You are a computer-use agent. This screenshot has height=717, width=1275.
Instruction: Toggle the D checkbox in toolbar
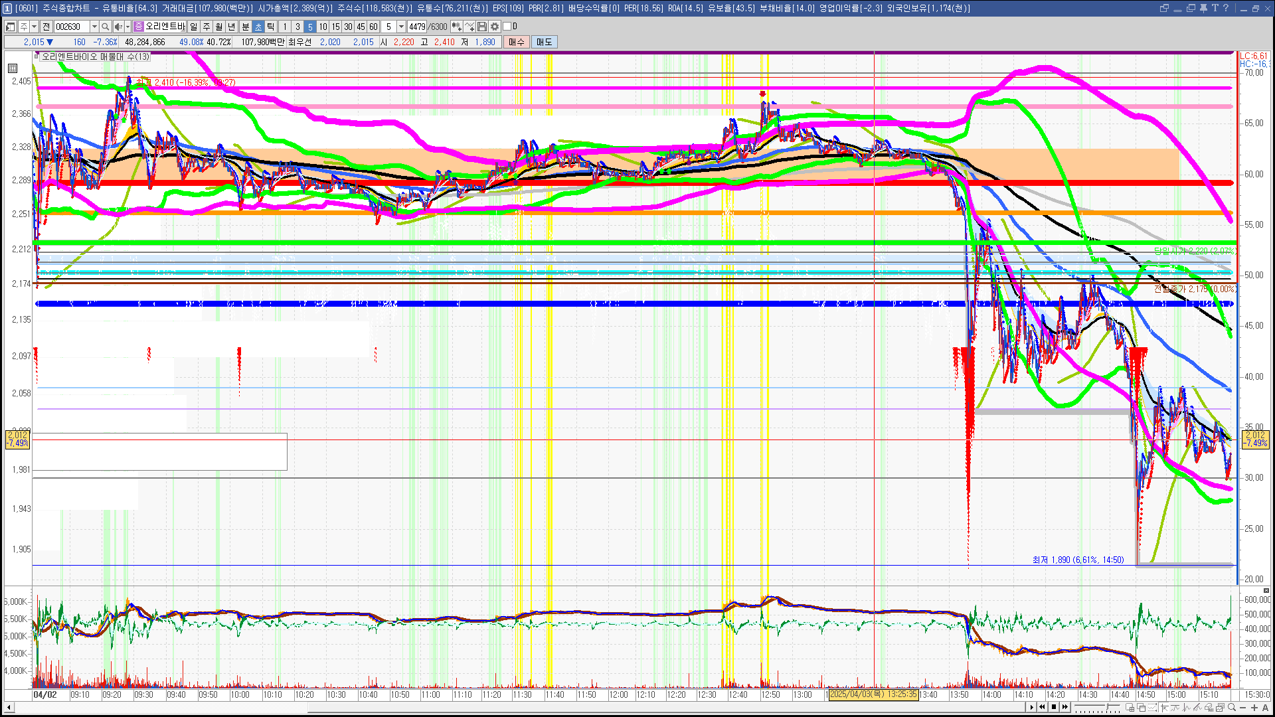pos(507,27)
